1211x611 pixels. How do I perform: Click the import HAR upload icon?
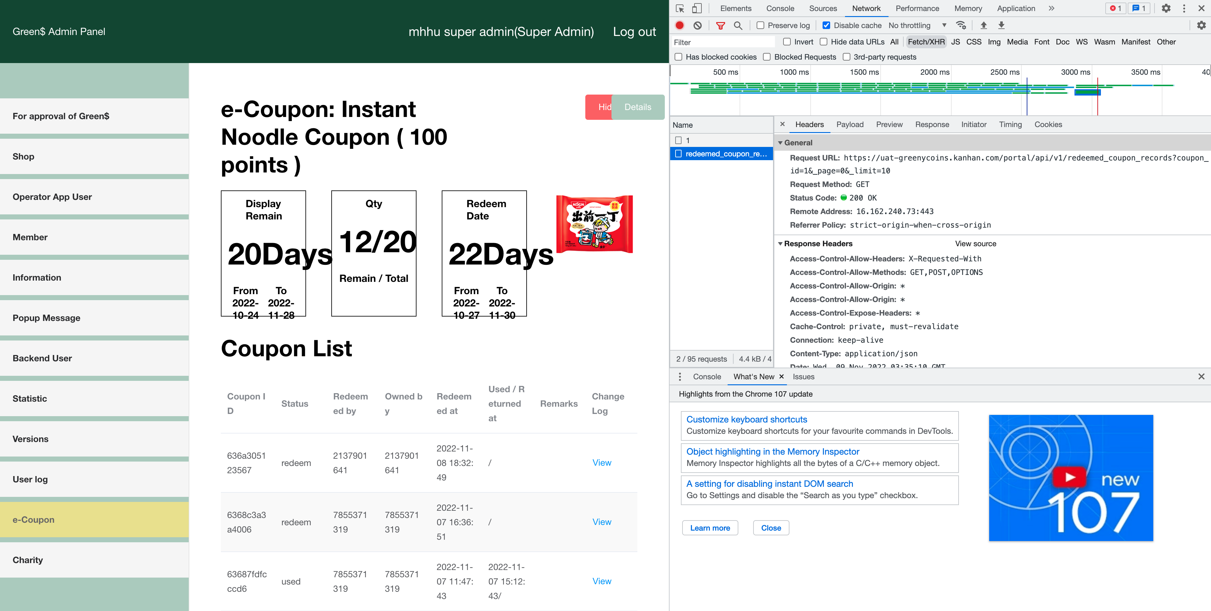(x=984, y=25)
